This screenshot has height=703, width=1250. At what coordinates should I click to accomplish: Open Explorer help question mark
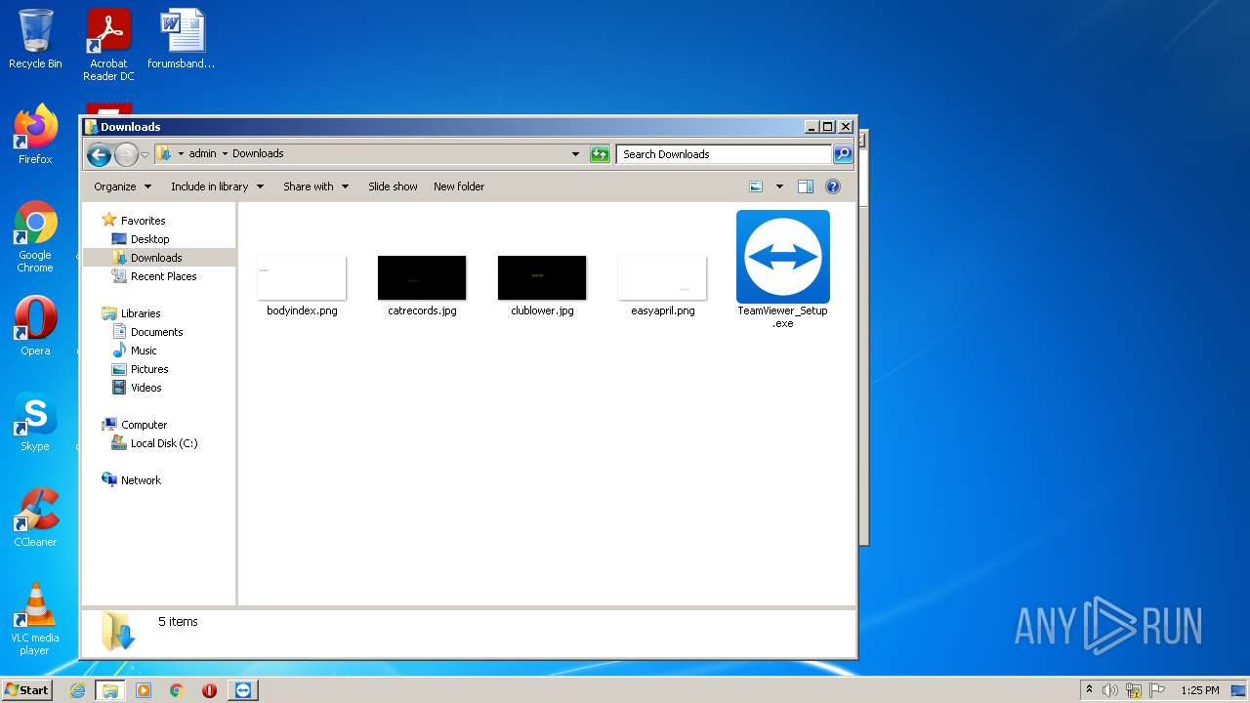coord(833,186)
